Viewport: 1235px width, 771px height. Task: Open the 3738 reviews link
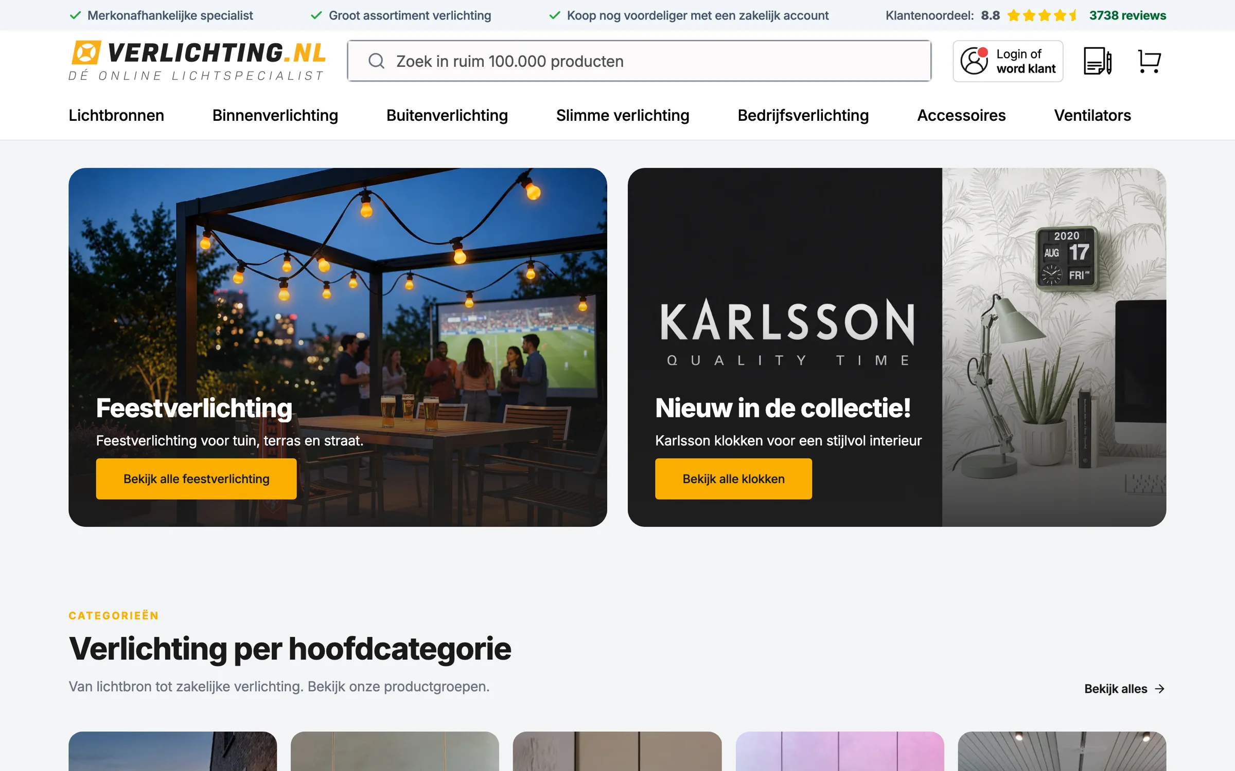(x=1127, y=15)
